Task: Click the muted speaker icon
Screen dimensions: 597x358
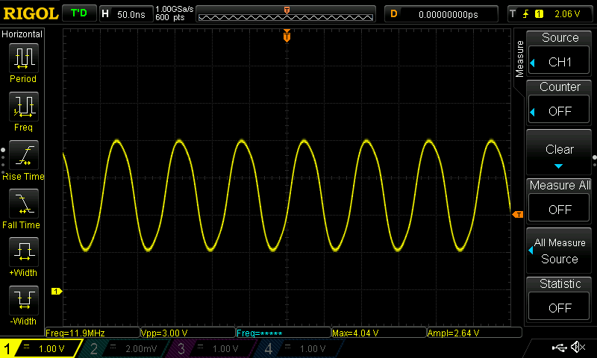Action: pos(578,348)
